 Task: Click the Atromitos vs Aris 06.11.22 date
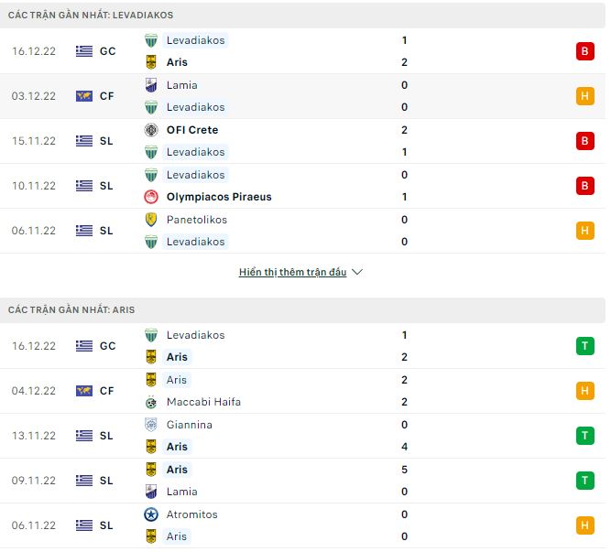click(35, 525)
